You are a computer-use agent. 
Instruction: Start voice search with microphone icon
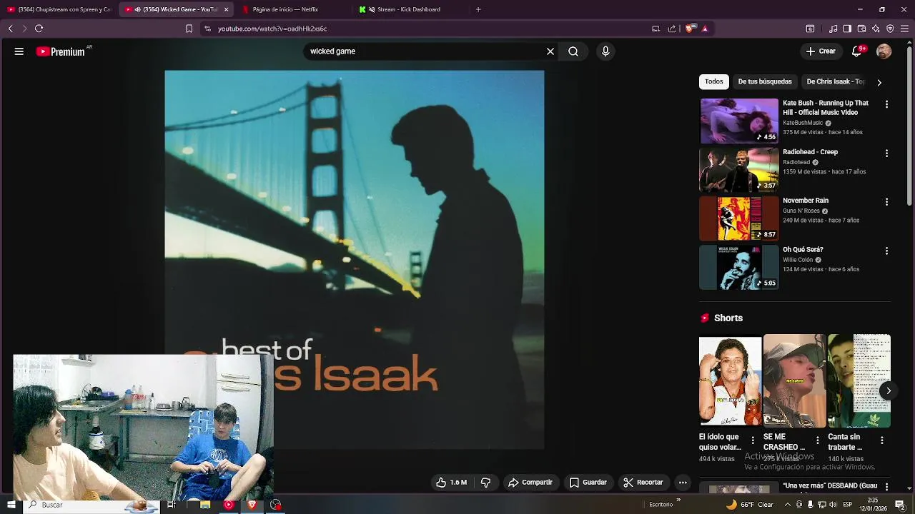coord(605,51)
